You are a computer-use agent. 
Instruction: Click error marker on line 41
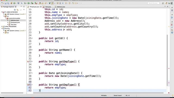click(28, 85)
